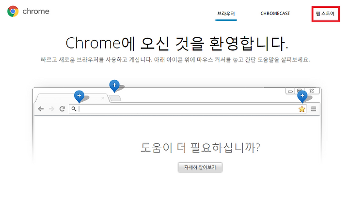The height and width of the screenshot is (216, 349).
Task: Click the close button of the illustrated window
Action: 312,91
